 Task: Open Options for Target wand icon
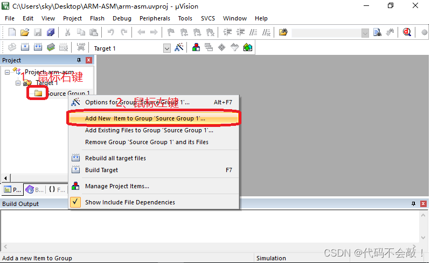point(179,47)
